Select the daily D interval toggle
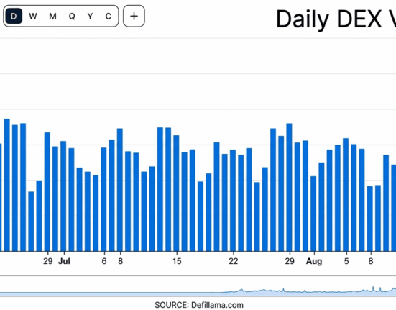Viewport: 396px width, 310px height. coord(14,16)
